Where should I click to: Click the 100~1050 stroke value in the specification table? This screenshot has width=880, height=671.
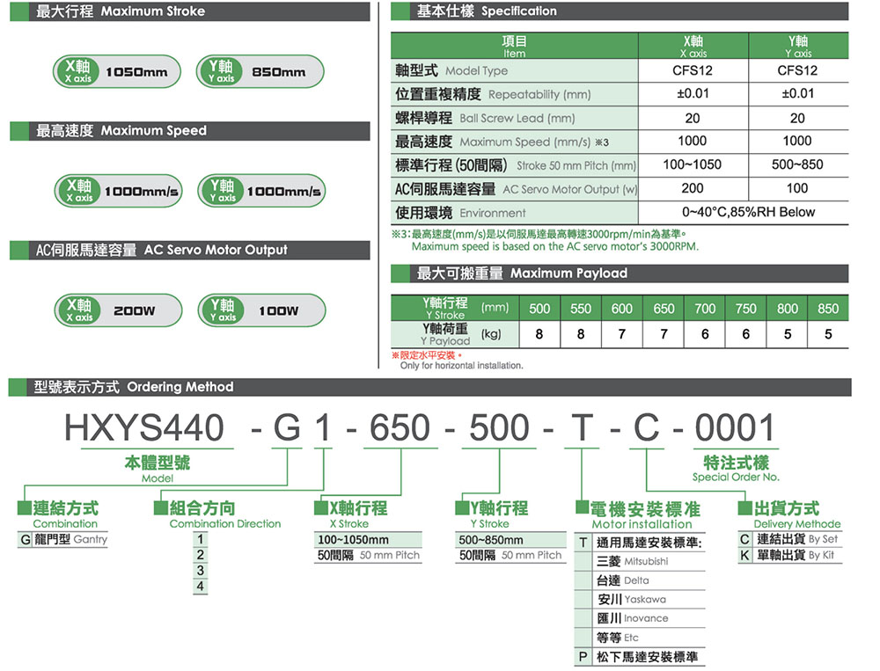(692, 165)
